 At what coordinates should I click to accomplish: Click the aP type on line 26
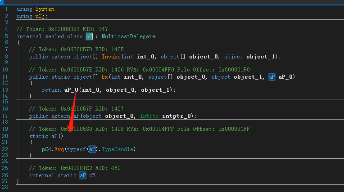83,175
